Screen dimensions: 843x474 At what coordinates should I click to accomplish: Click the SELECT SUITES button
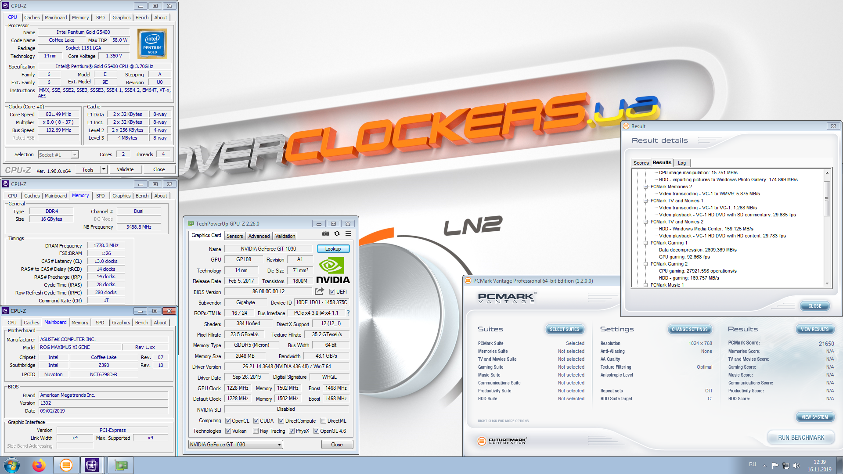pos(565,329)
